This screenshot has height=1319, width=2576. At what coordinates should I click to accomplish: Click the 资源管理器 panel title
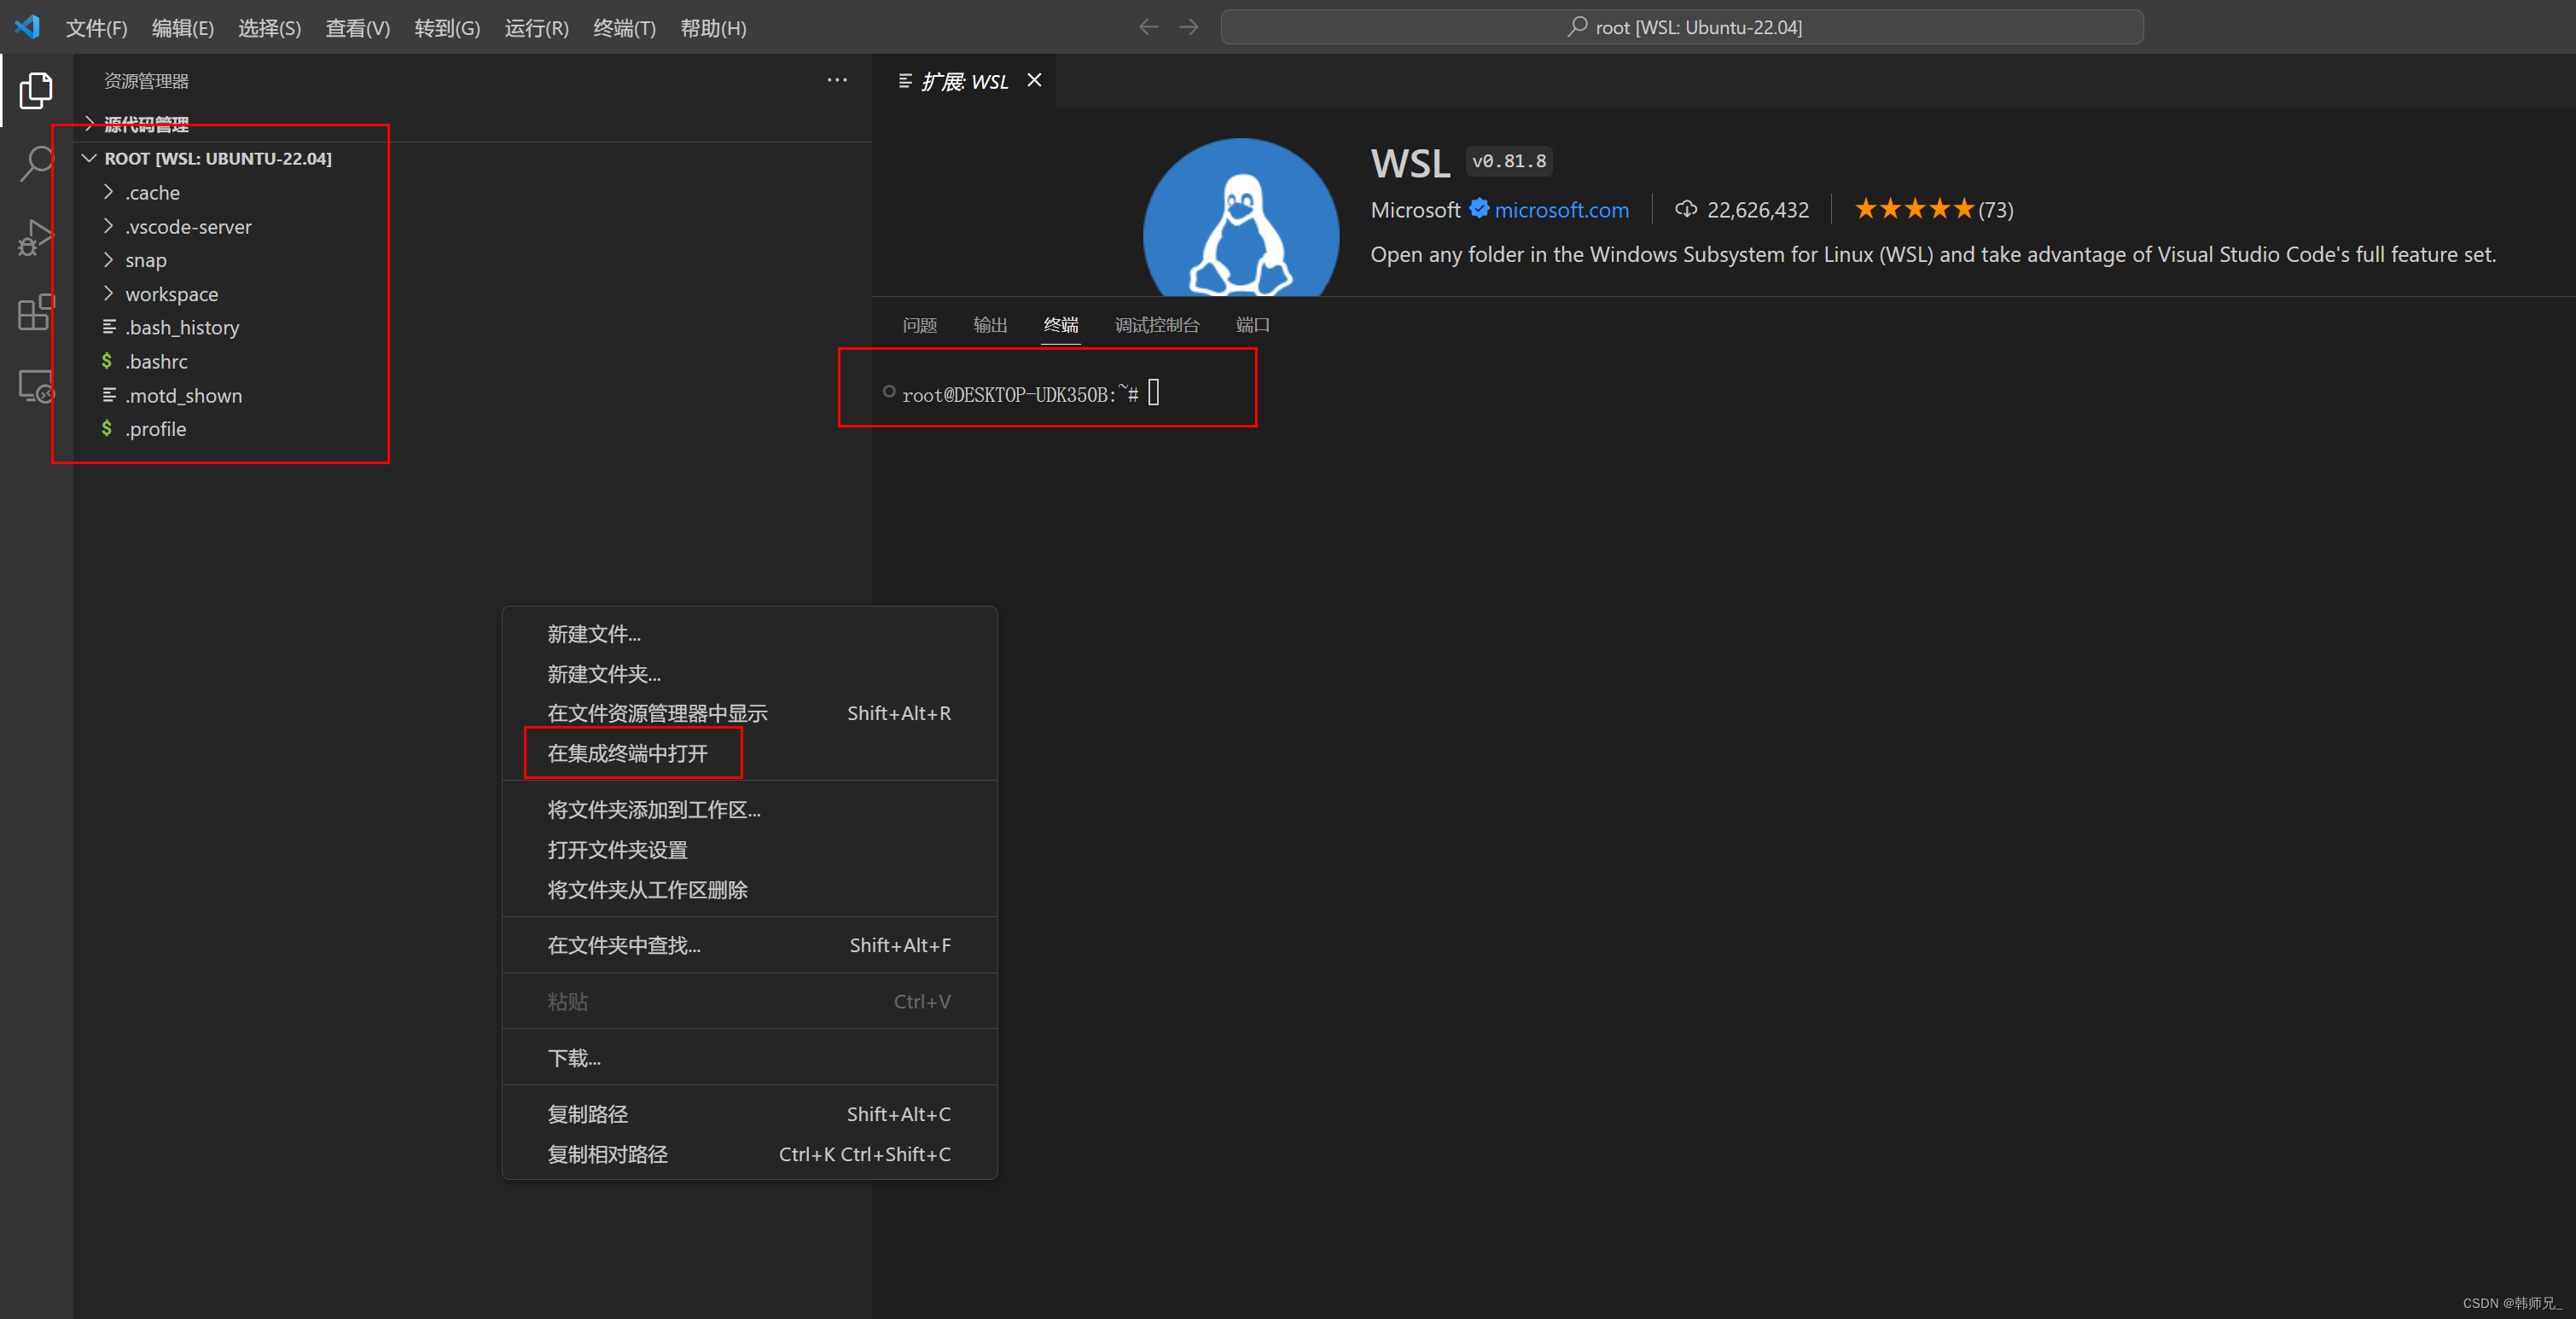pyautogui.click(x=147, y=81)
